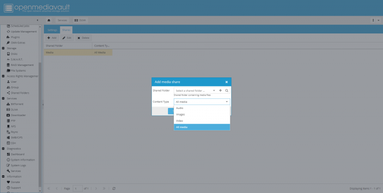This screenshot has height=193, width=383.
Task: Open Donate in the sidebar
Action: click(x=13, y=182)
